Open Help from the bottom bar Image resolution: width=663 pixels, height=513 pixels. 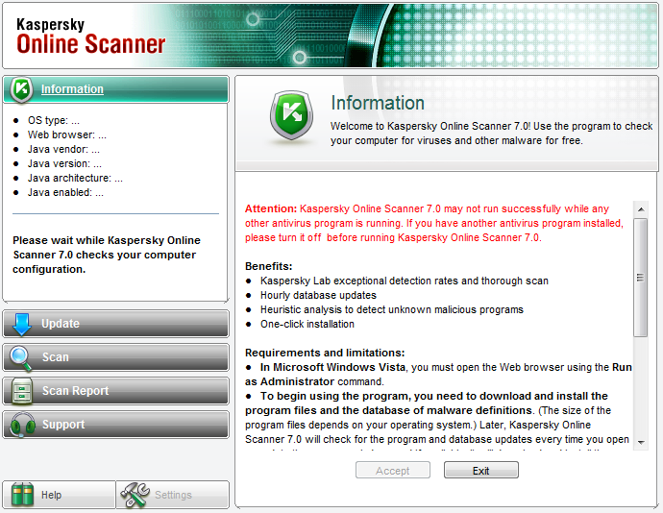click(x=60, y=495)
